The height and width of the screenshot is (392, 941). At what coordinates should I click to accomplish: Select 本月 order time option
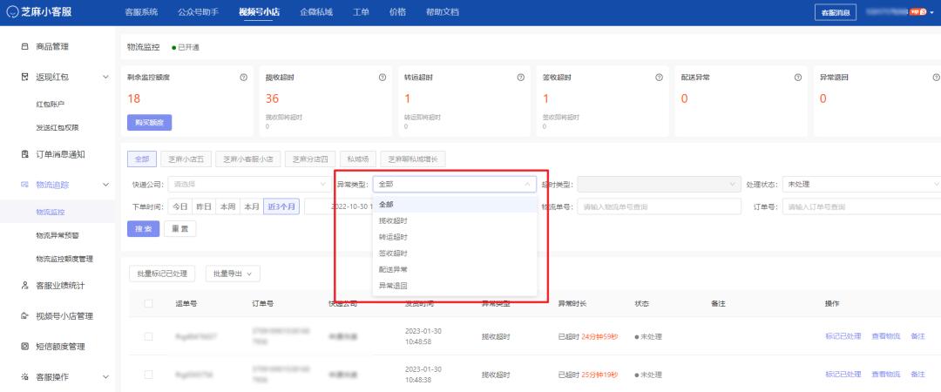[x=252, y=206]
